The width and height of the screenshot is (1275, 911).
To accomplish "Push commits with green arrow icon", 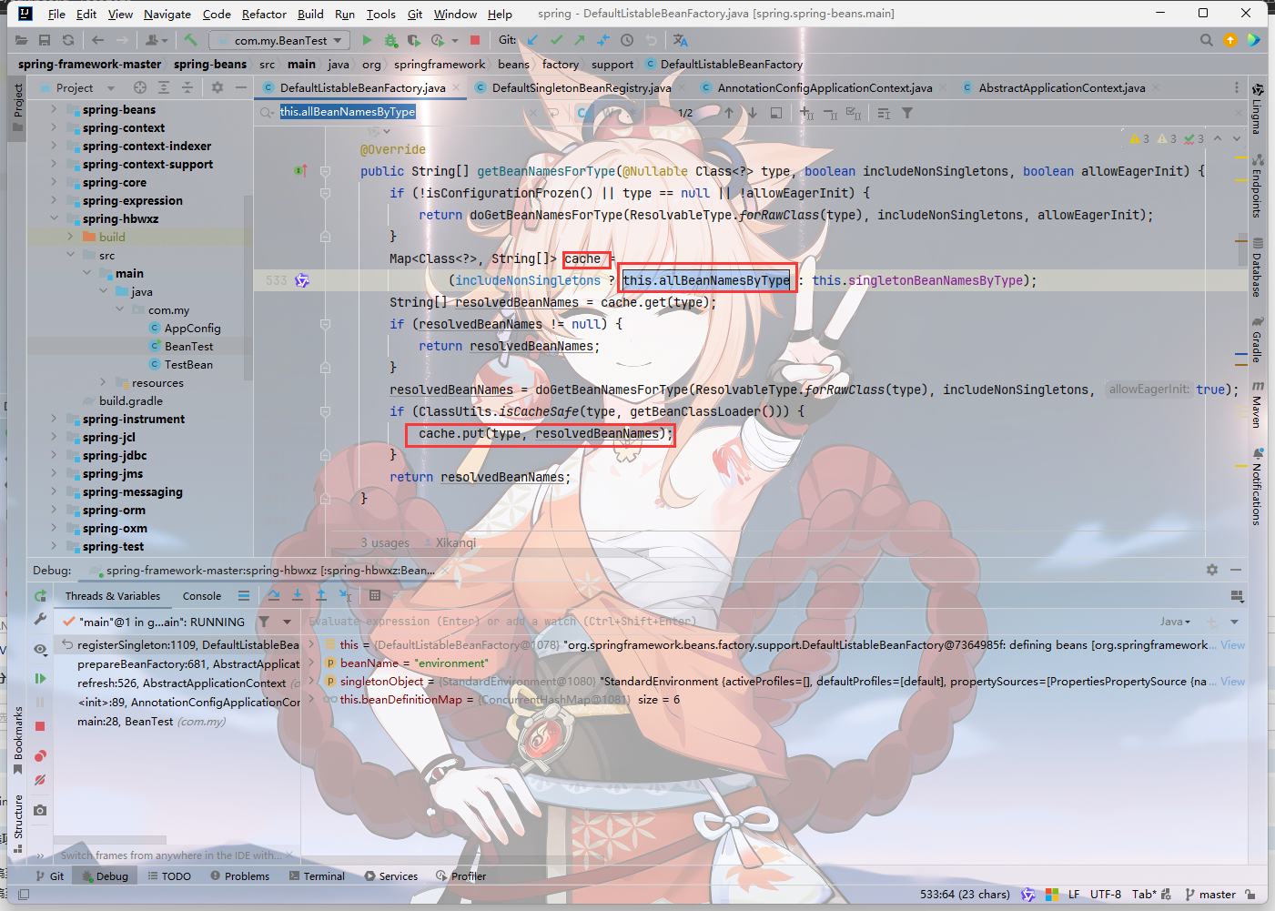I will pyautogui.click(x=579, y=40).
